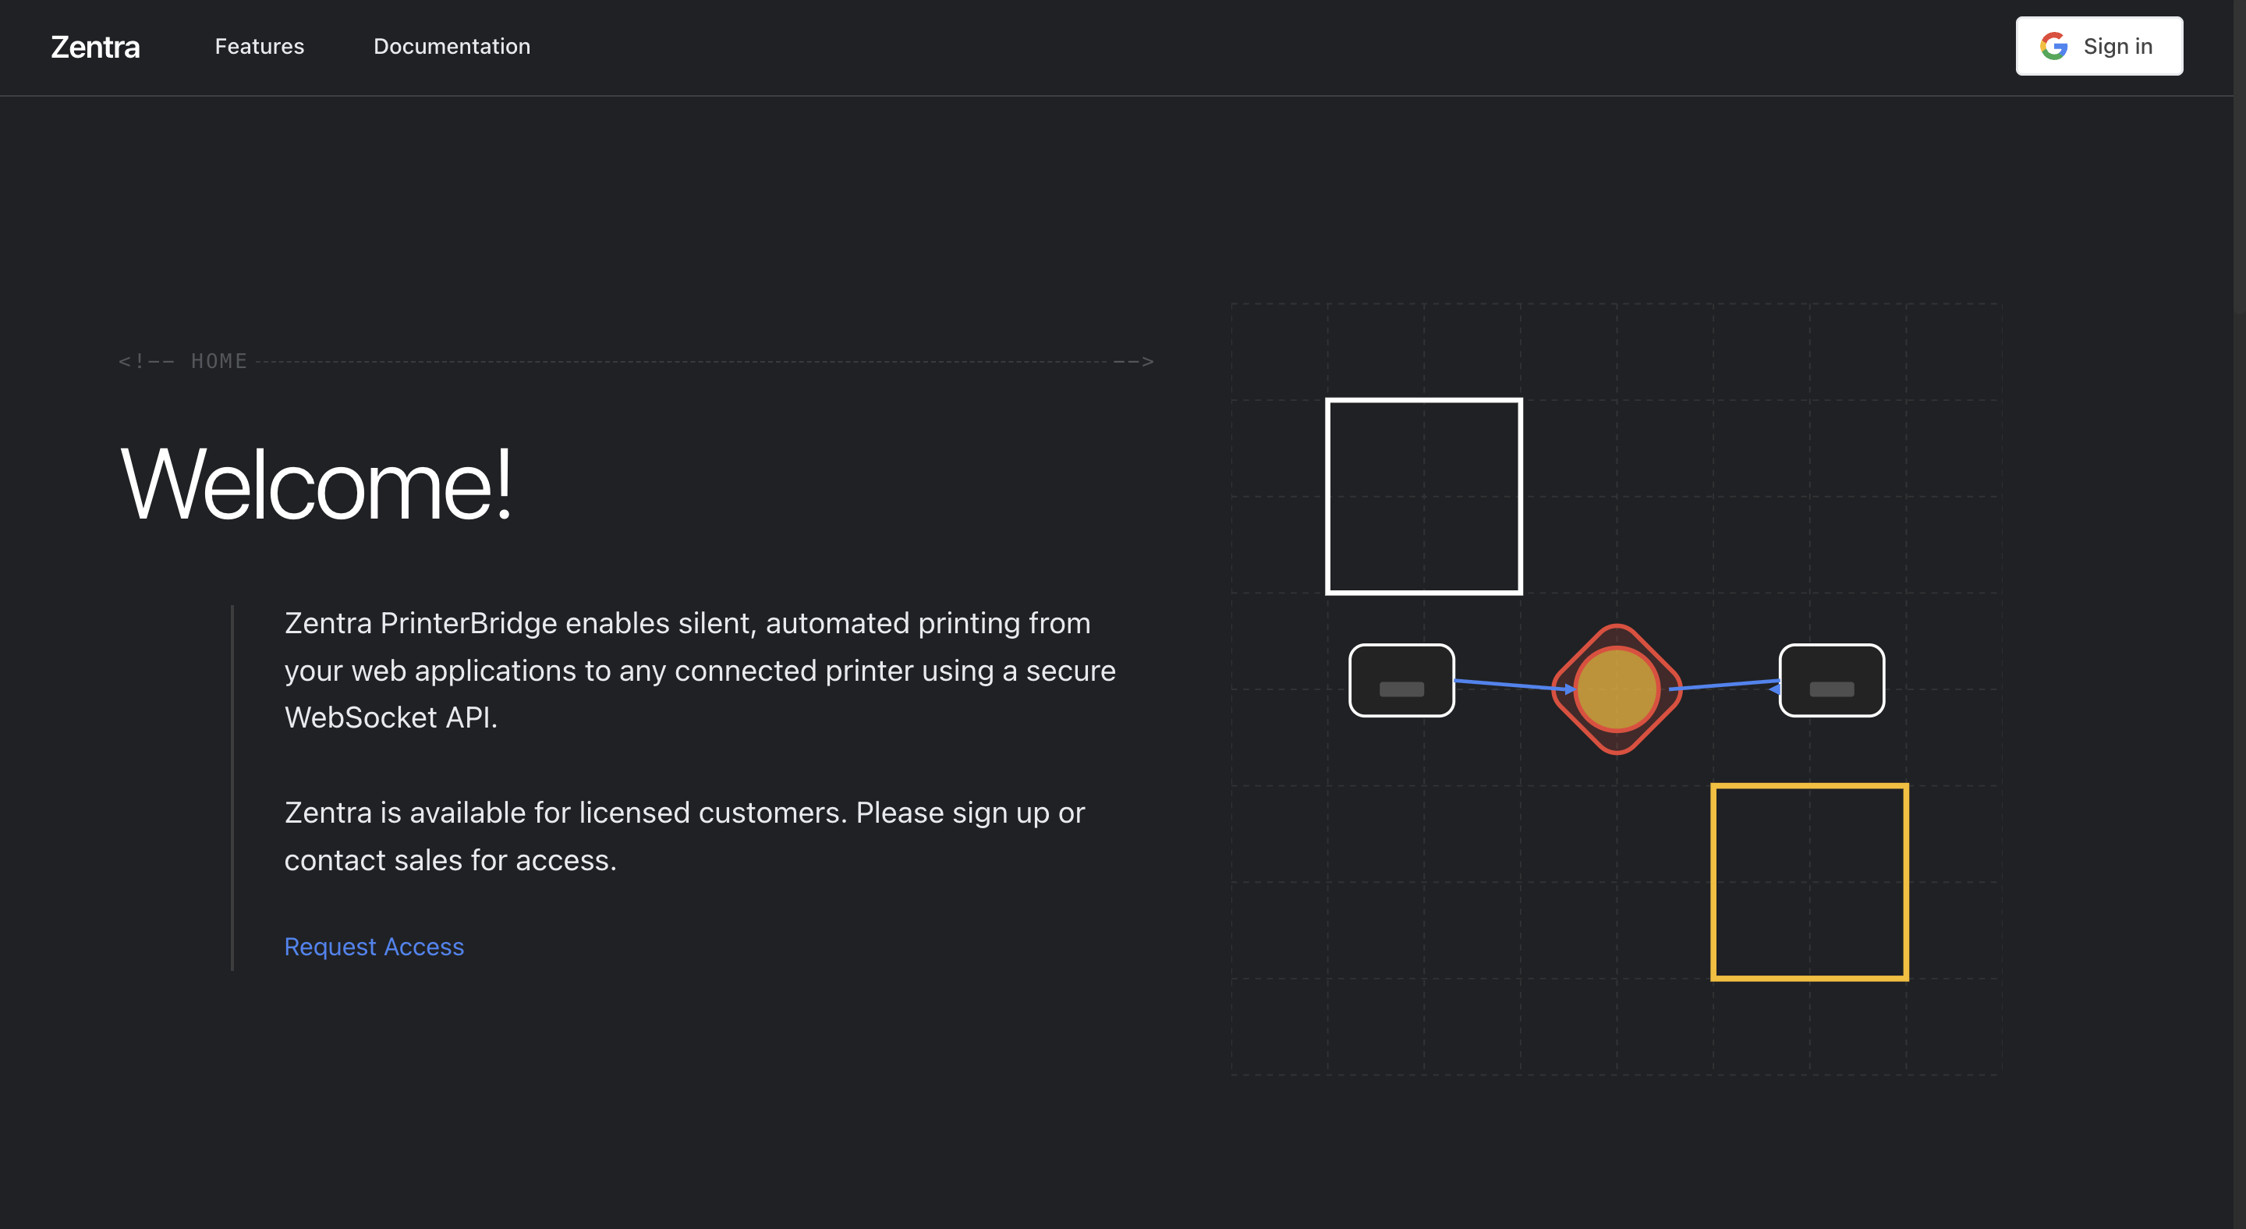Open the Features page
Screen dimensions: 2246x1229
259,46
